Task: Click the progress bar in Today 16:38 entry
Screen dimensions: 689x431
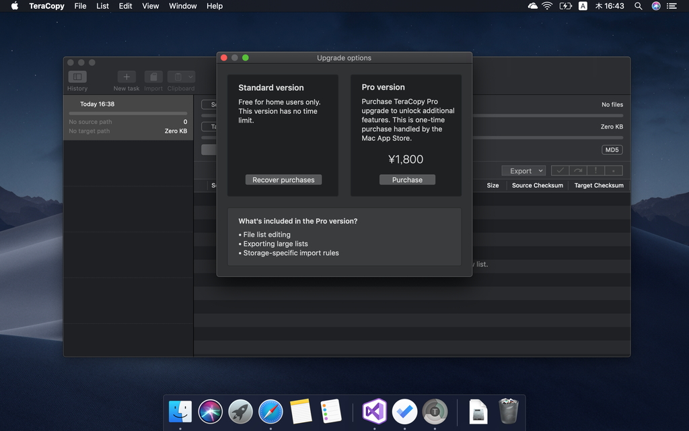Action: pos(128,113)
